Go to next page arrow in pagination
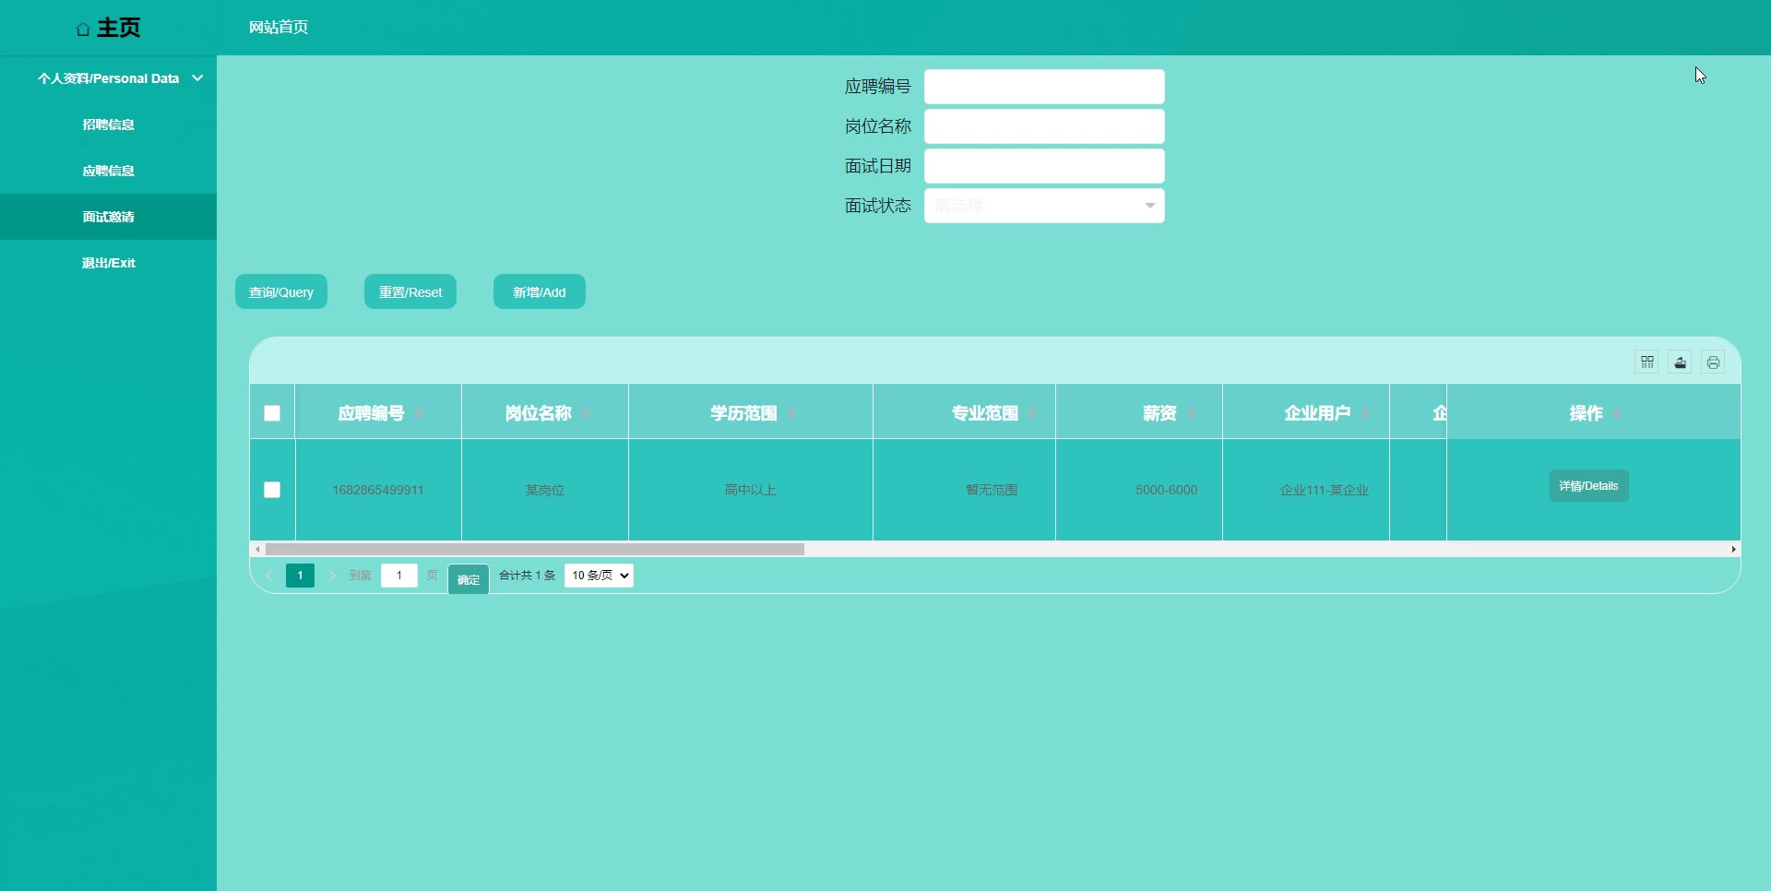1771x891 pixels. click(332, 576)
